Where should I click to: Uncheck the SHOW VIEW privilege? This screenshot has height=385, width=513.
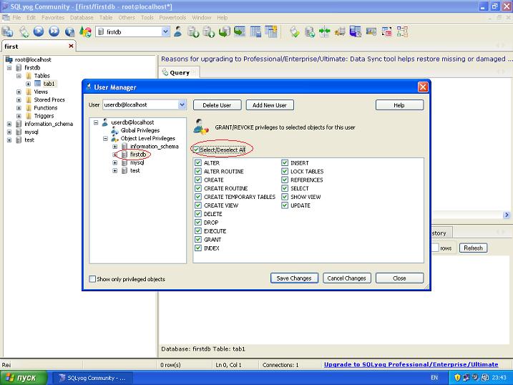(285, 197)
